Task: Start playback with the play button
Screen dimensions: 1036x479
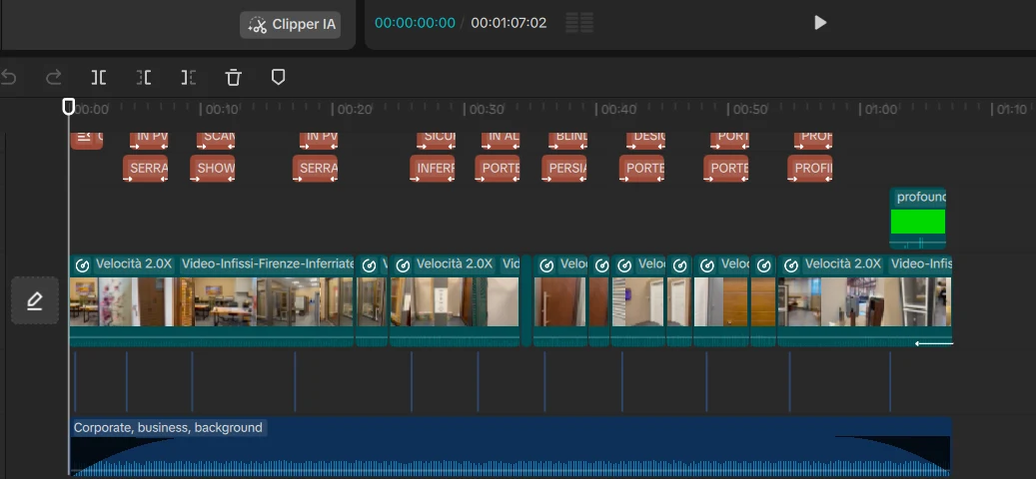Action: pos(820,23)
